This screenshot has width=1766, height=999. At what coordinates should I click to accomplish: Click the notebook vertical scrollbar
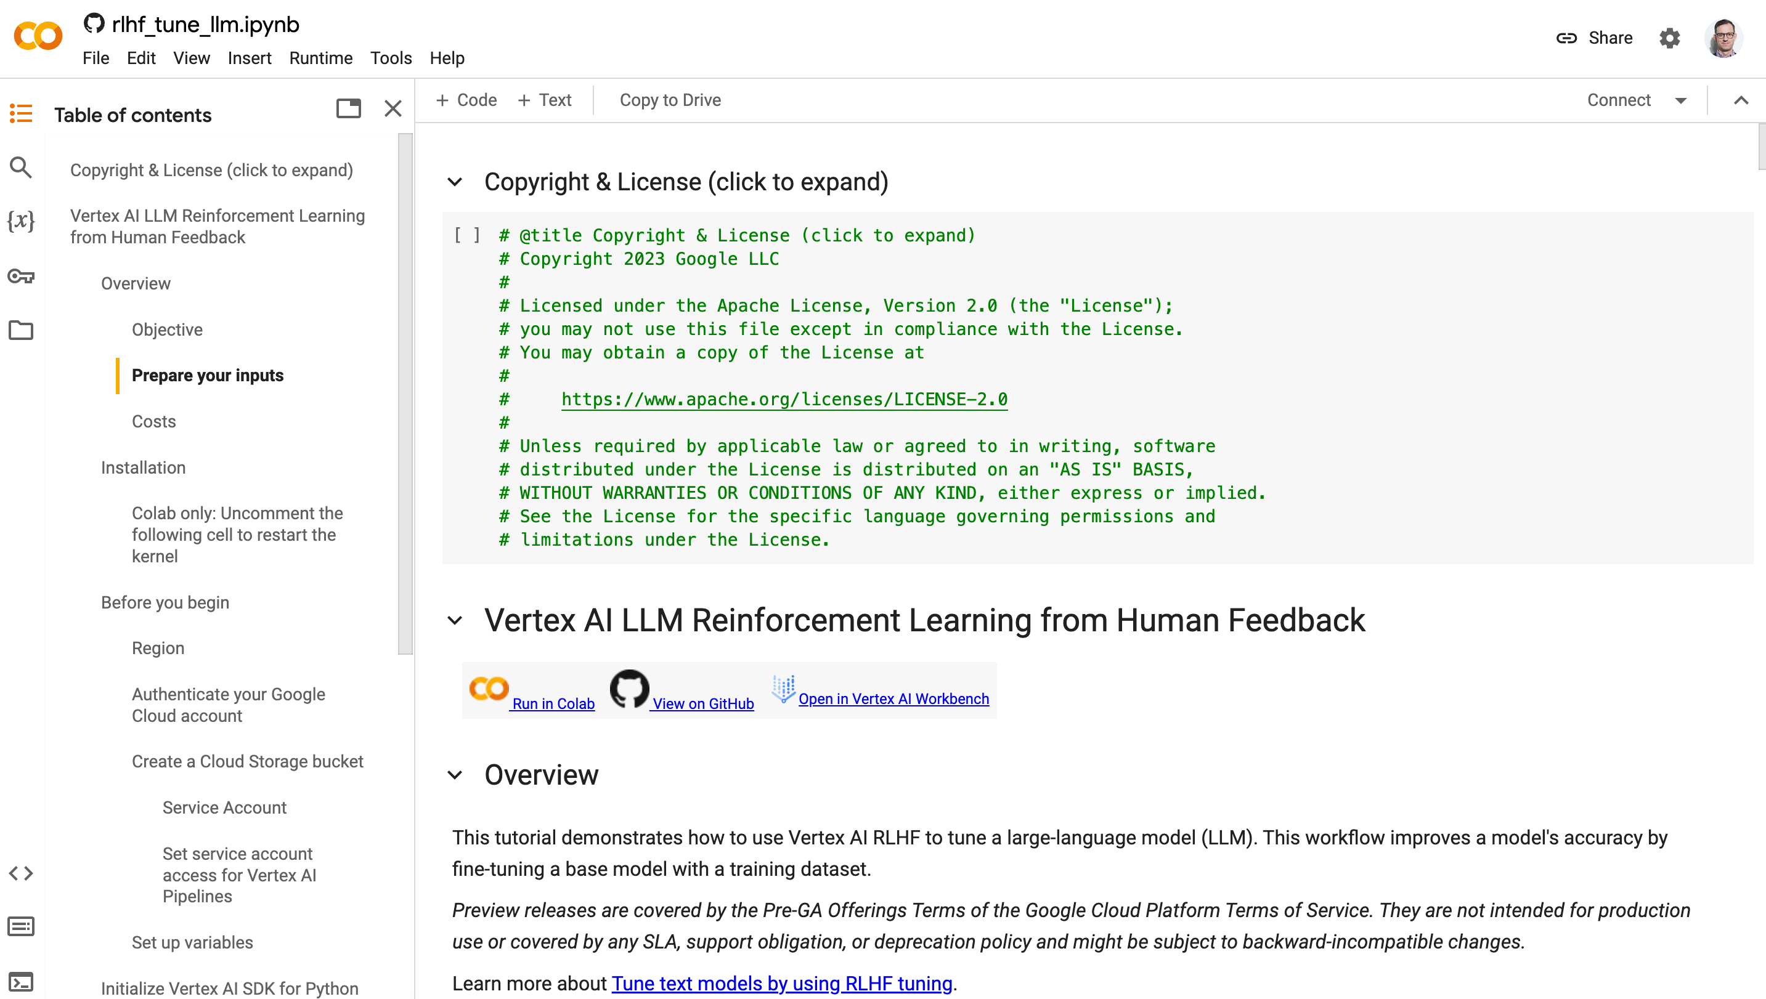1761,147
